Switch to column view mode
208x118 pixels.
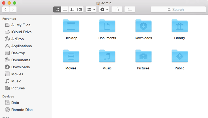click(x=72, y=9)
